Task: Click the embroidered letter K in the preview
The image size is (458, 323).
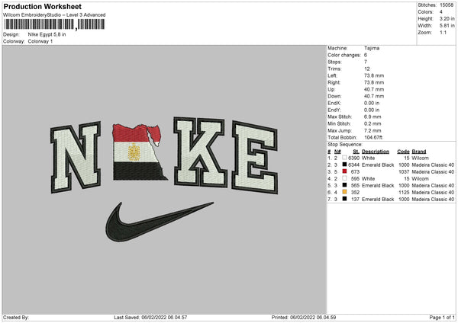Action: pyautogui.click(x=200, y=152)
